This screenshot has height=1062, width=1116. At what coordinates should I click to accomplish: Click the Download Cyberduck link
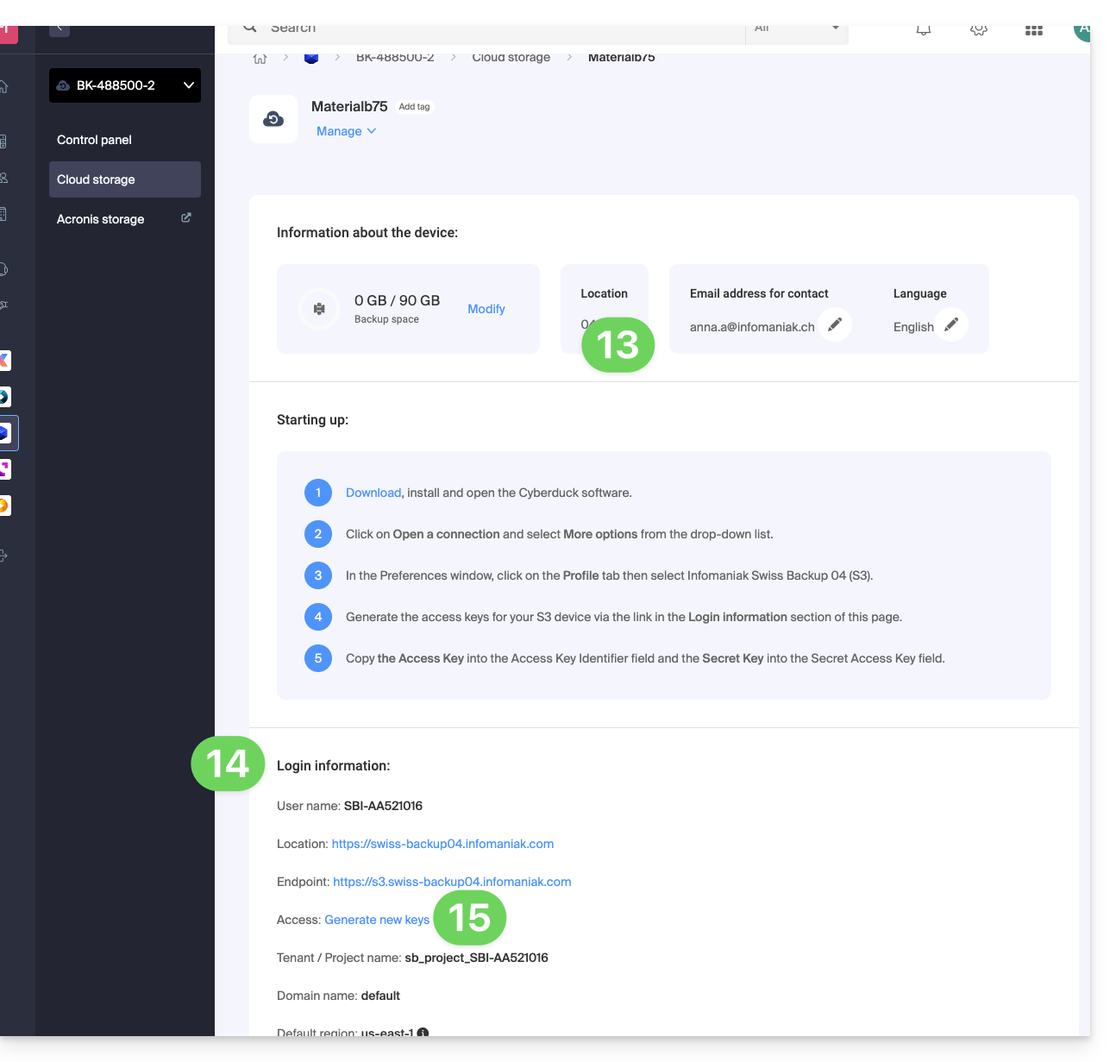pos(373,493)
